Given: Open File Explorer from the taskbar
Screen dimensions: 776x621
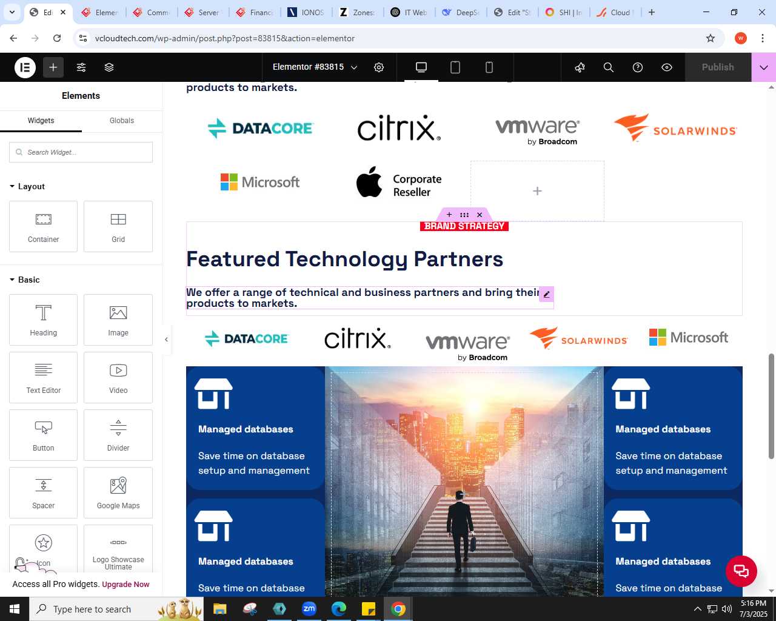Looking at the screenshot, I should pos(220,609).
